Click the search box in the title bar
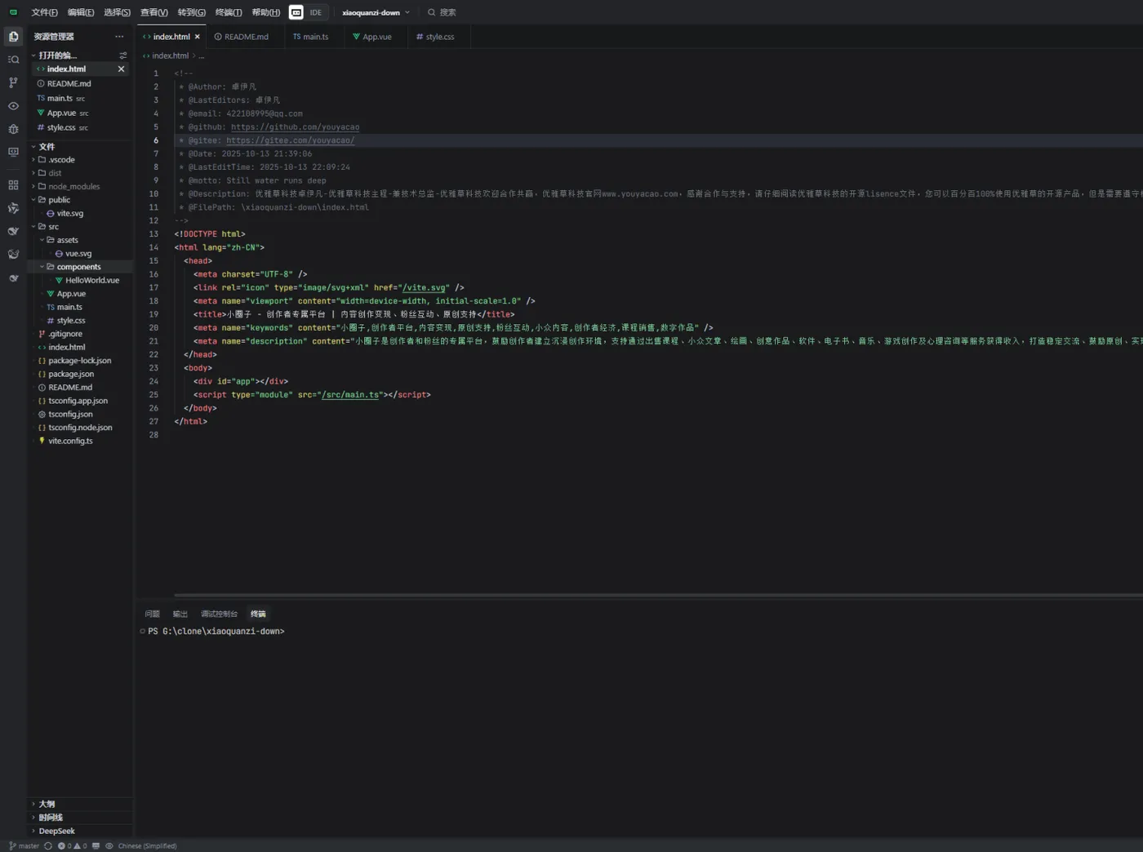1143x852 pixels. point(442,12)
